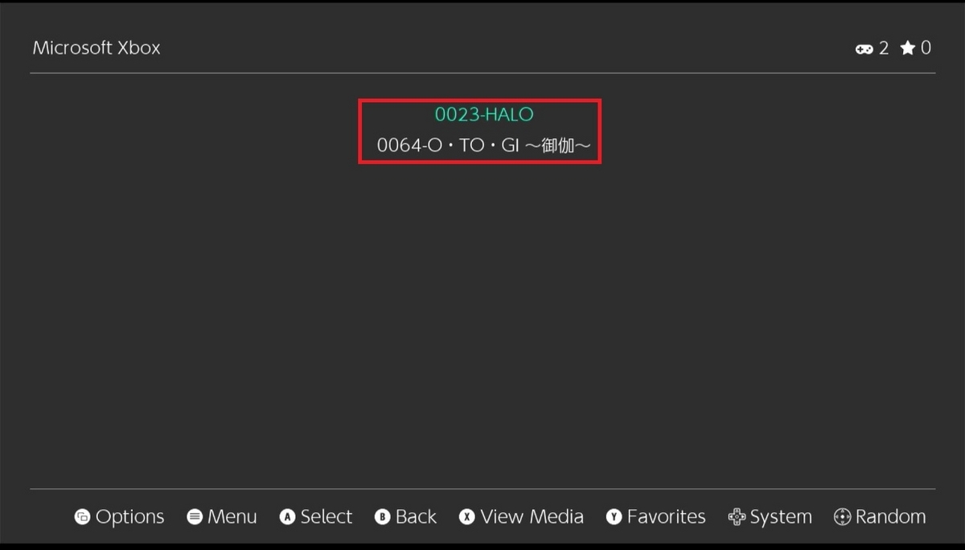The image size is (965, 550).
Task: Click the X button glyph icon
Action: tap(466, 517)
